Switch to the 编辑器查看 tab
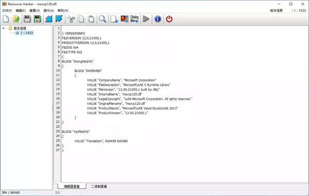 [72, 186]
